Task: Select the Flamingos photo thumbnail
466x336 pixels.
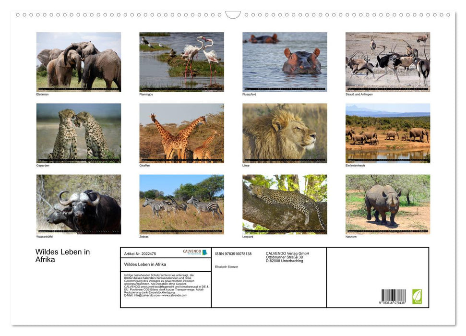Action: coord(181,61)
